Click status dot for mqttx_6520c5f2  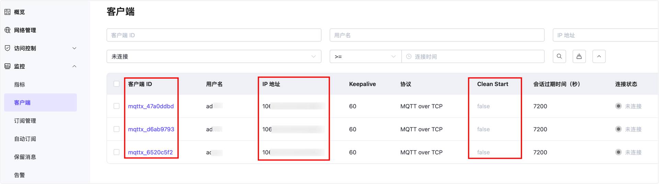[618, 152]
